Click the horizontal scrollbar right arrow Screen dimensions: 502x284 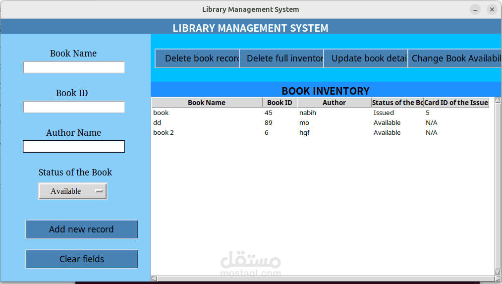[x=498, y=279]
